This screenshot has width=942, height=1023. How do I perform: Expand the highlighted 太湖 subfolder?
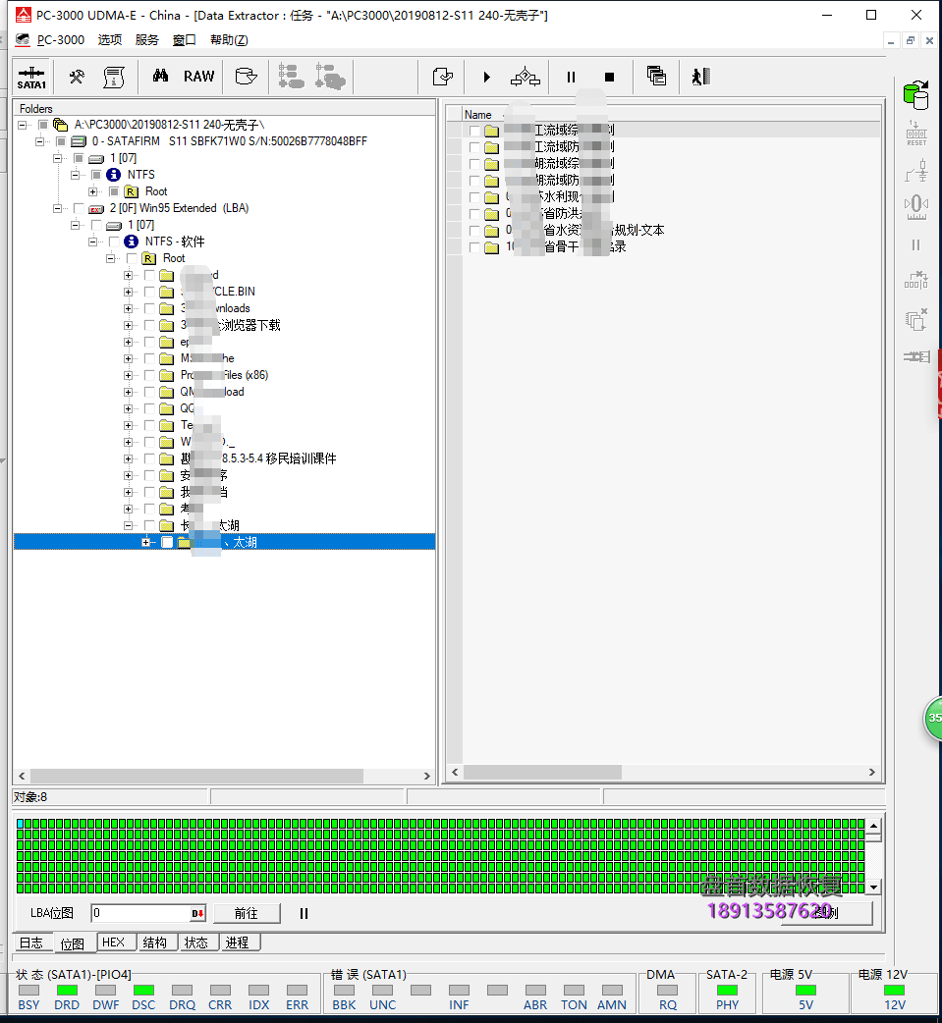coord(145,542)
